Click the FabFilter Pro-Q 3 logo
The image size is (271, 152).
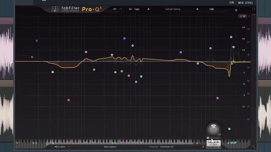[x=77, y=9]
